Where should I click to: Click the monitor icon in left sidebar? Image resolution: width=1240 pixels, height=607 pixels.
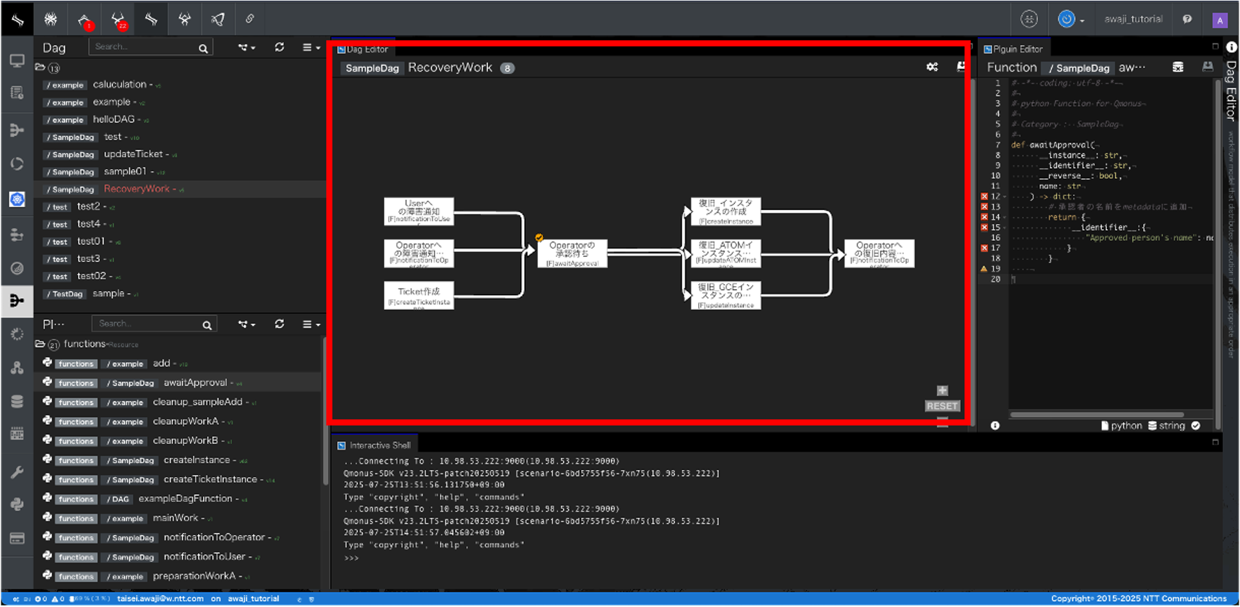[x=17, y=61]
